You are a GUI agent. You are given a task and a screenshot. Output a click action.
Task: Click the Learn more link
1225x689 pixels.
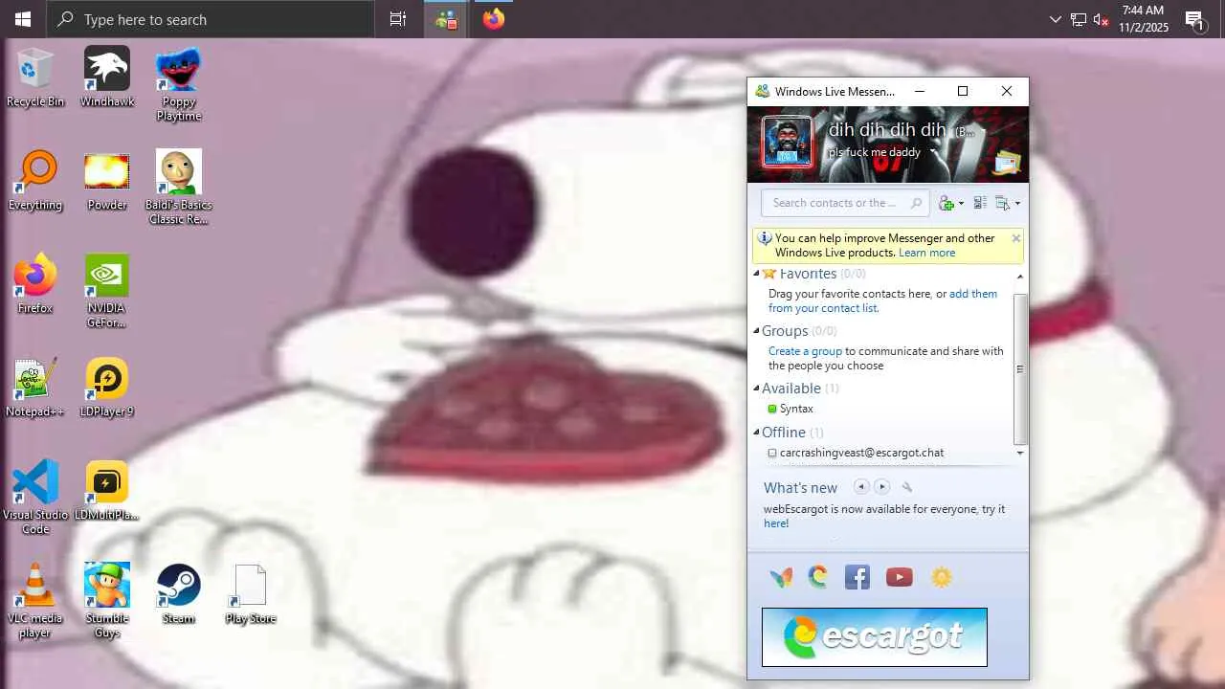926,253
